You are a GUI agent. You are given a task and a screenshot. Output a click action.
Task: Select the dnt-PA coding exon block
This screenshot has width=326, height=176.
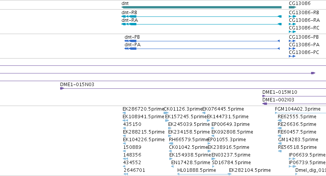click(133, 49)
